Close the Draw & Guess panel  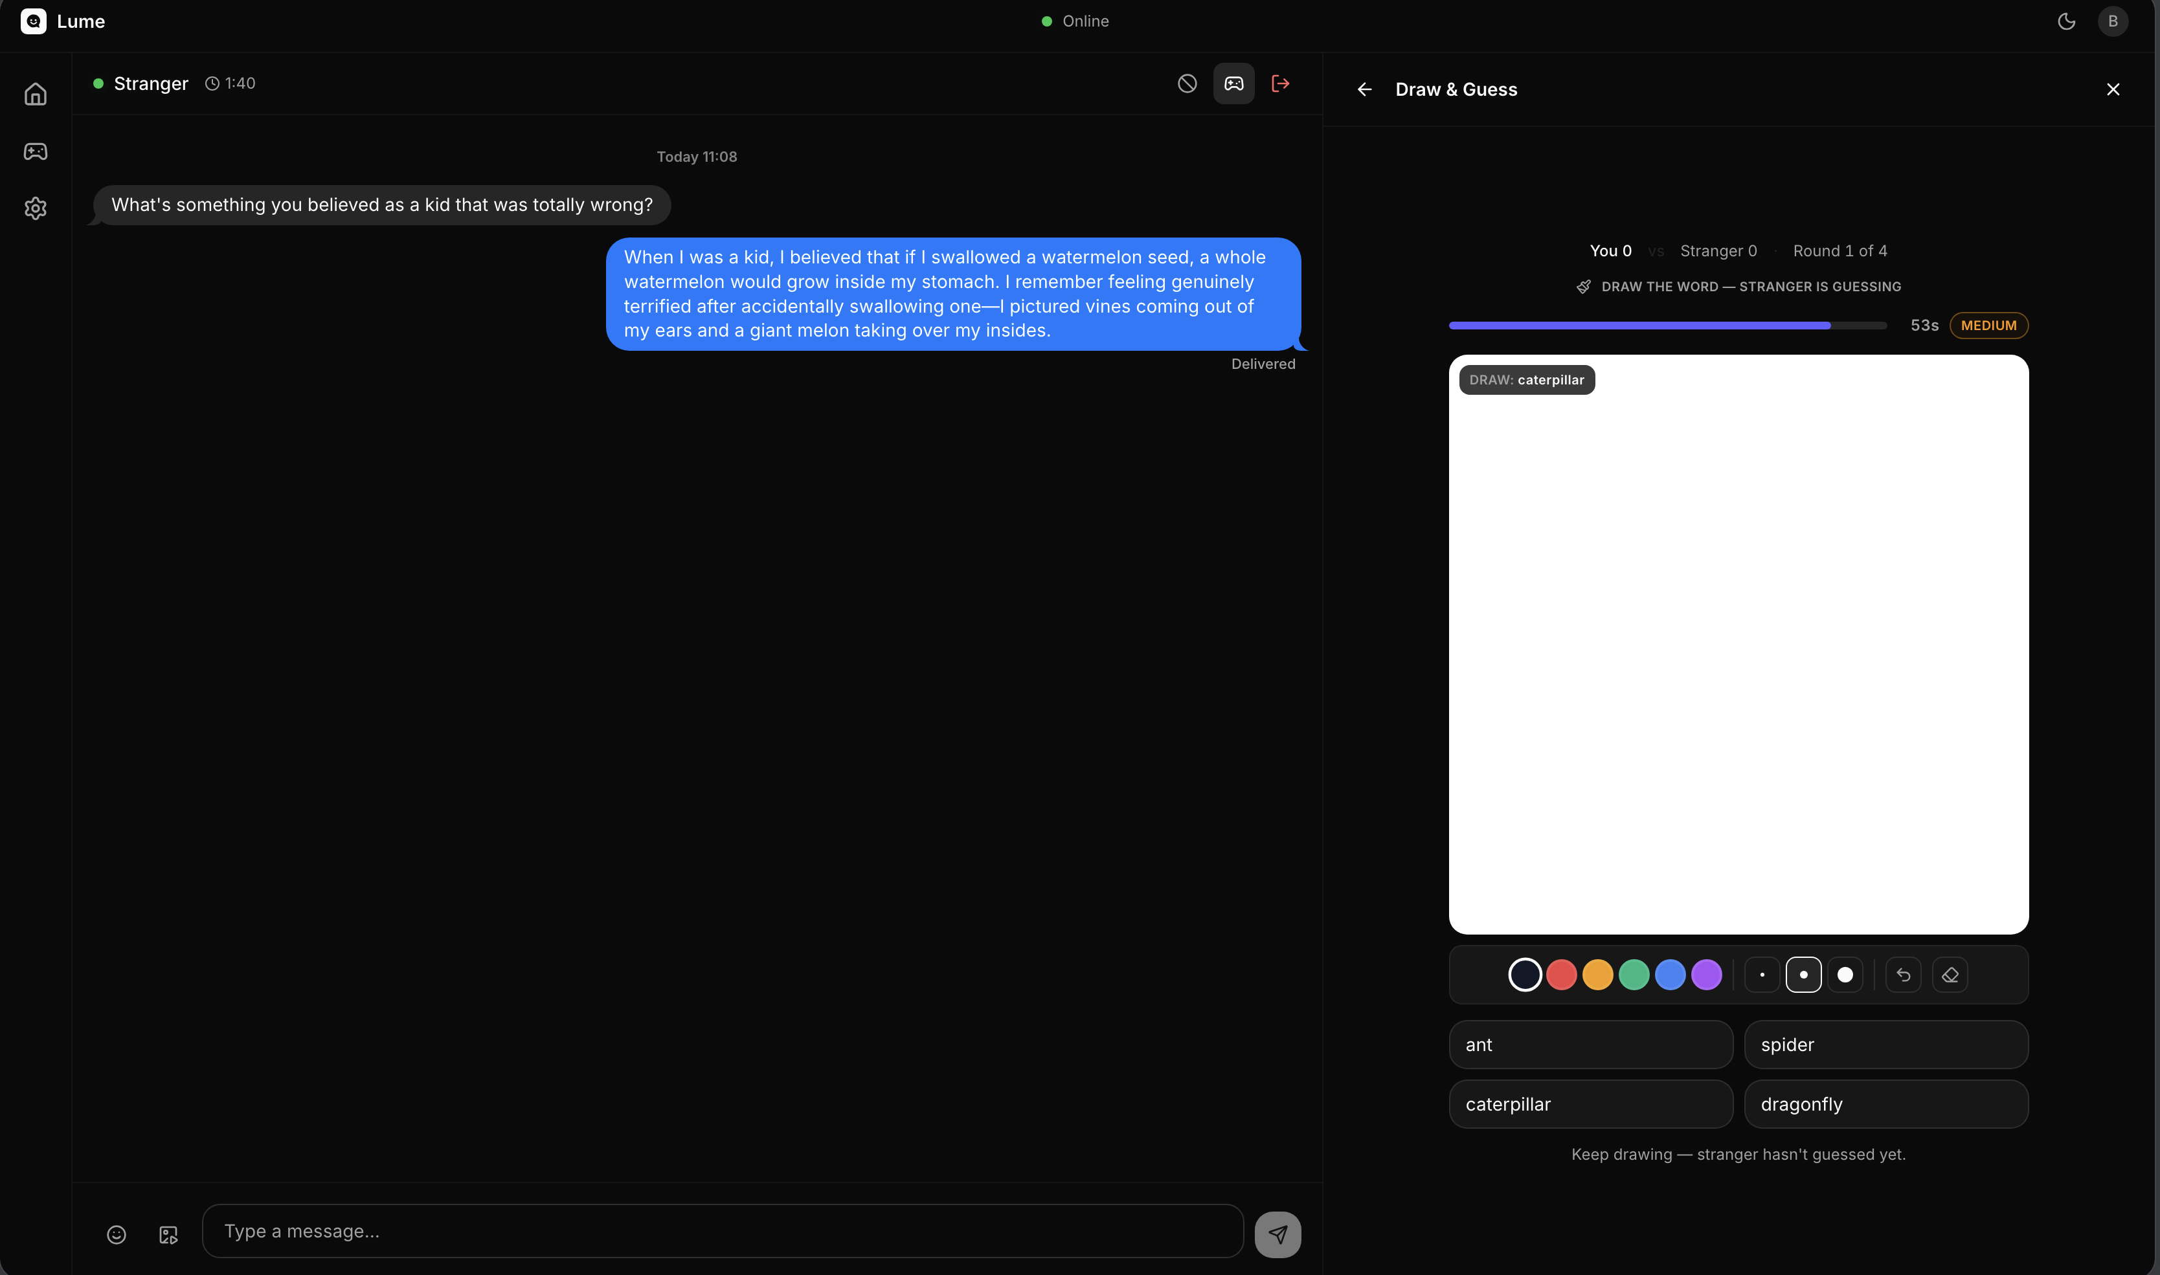(2113, 89)
